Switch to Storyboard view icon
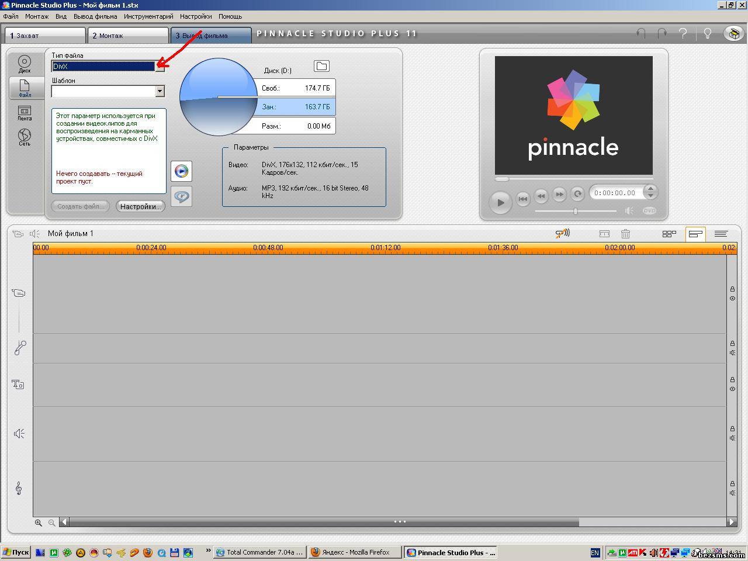The image size is (748, 561). 669,234
